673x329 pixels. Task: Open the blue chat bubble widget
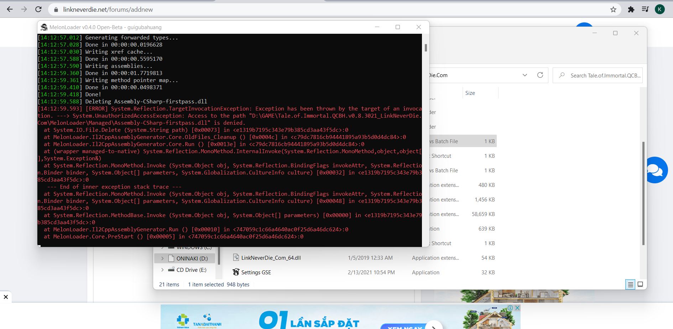click(655, 170)
